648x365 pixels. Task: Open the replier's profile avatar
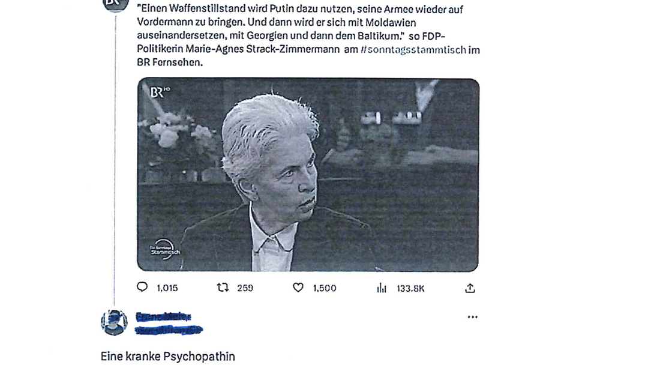pos(114,322)
